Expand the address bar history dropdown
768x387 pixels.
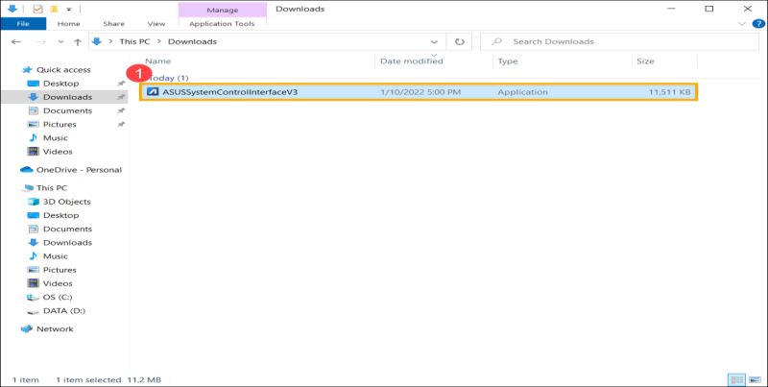[x=434, y=42]
